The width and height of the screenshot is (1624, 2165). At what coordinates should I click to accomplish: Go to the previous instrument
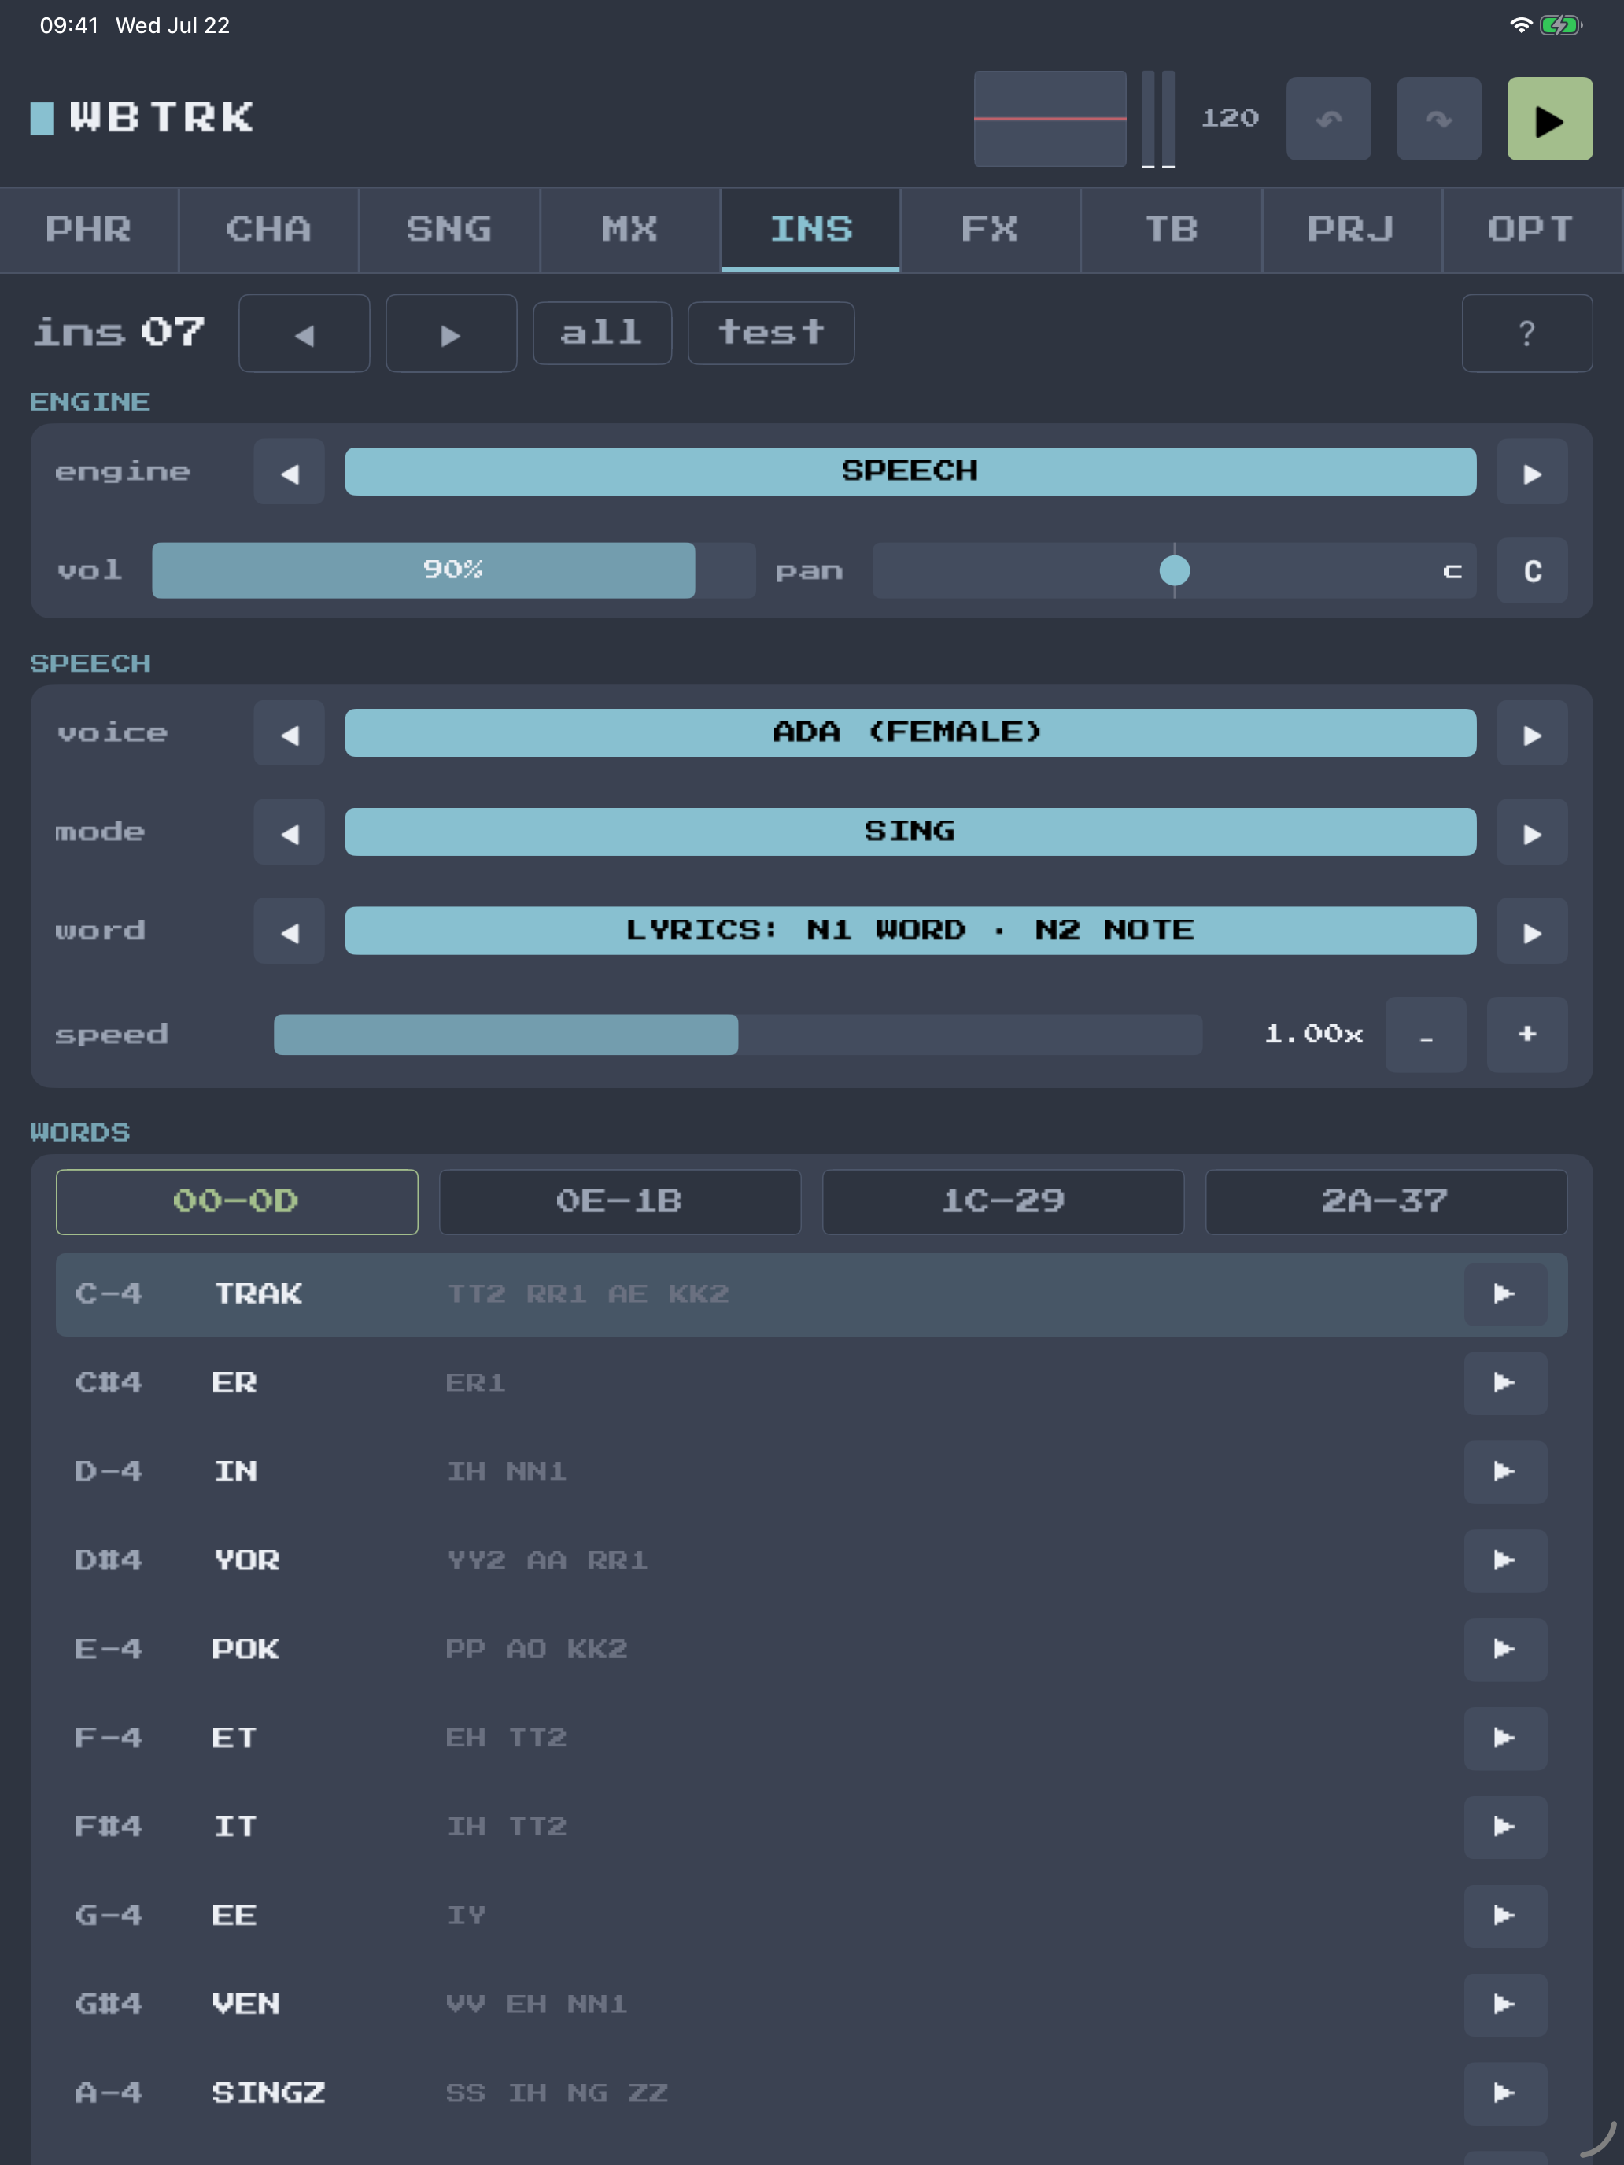point(304,334)
